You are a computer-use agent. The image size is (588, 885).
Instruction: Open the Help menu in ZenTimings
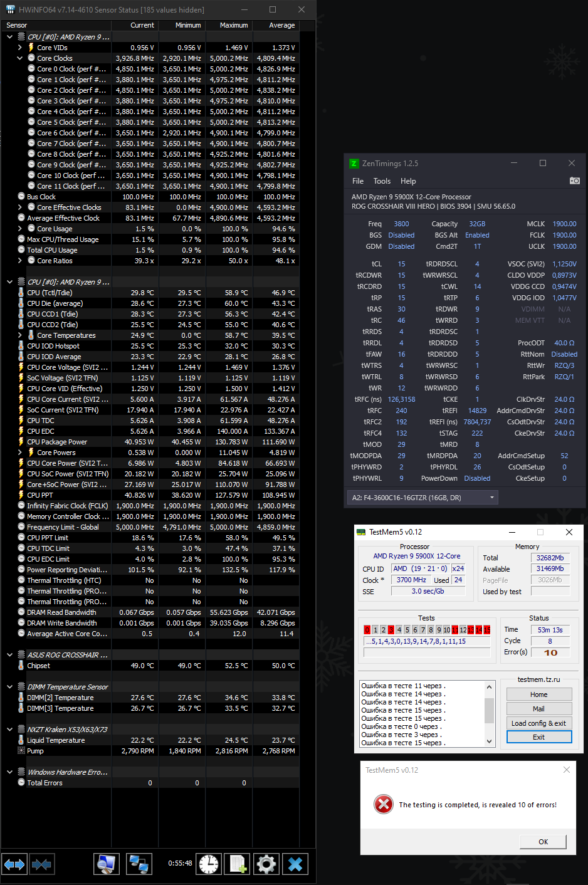(x=408, y=181)
